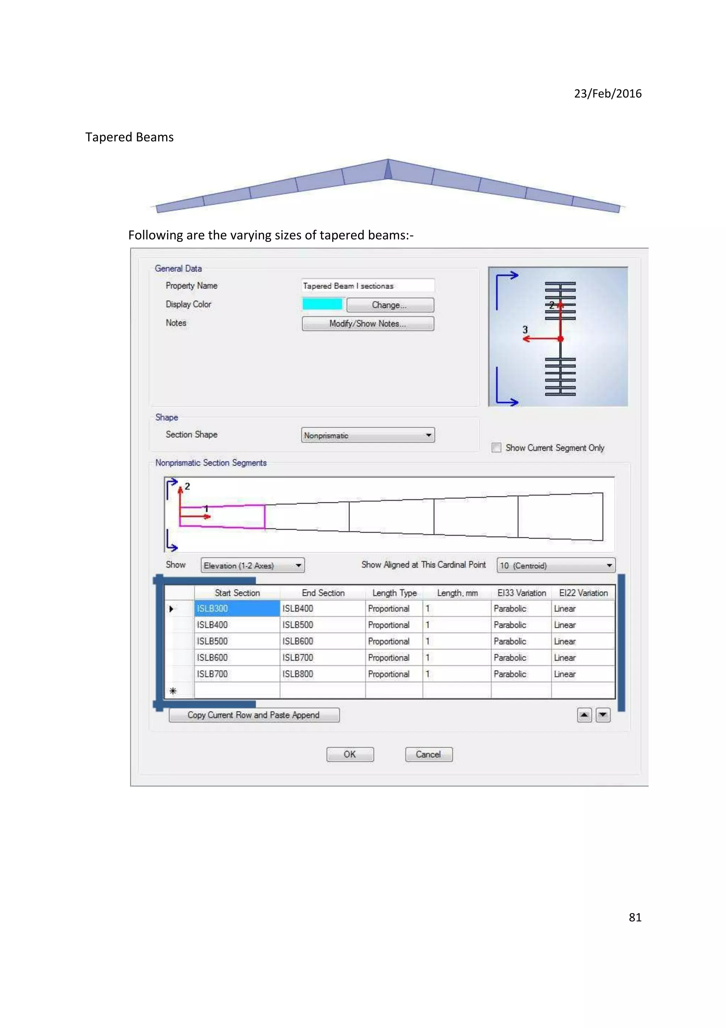Open the Show Elevation (1-2 Axes) dropdown
The height and width of the screenshot is (1028, 726).
253,565
